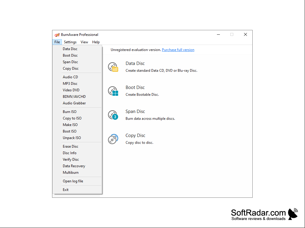Image resolution: width=305 pixels, height=228 pixels.
Task: Select Multiburn menu entry
Action: click(77, 173)
